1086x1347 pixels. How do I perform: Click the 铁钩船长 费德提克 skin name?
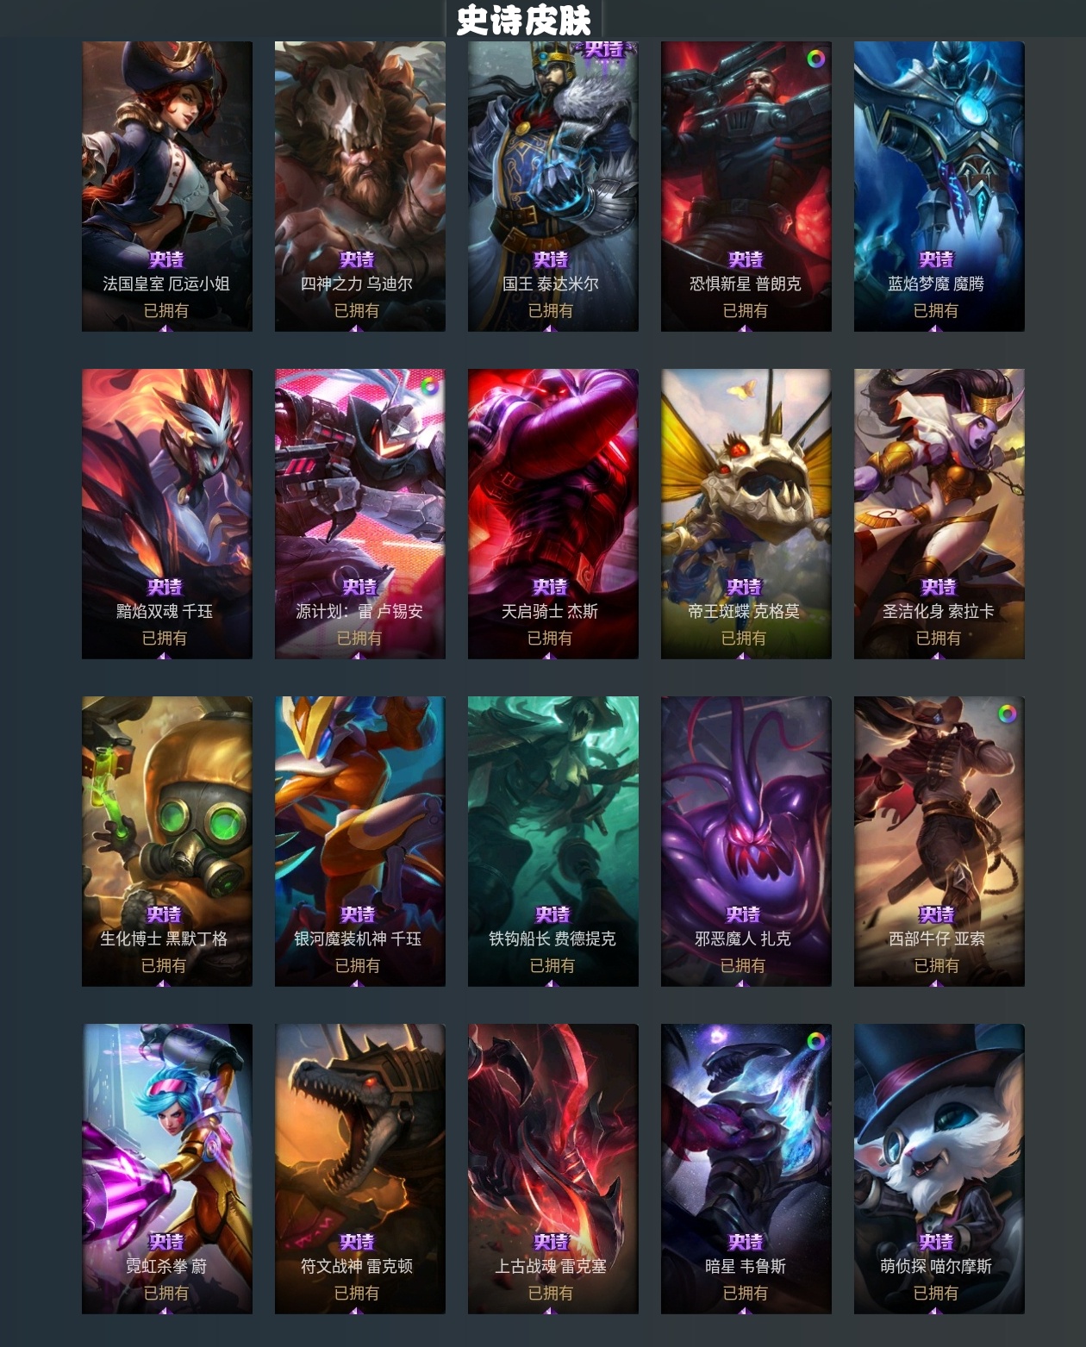(552, 939)
